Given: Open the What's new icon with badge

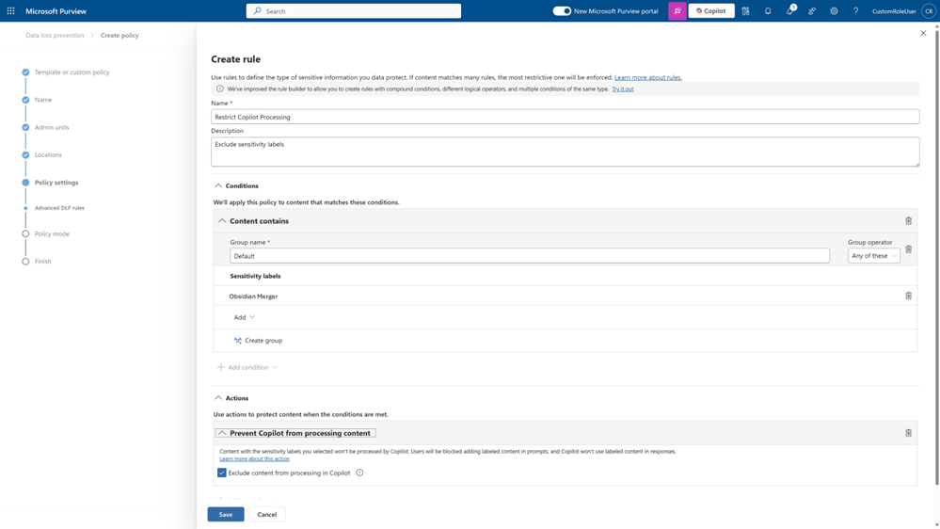Looking at the screenshot, I should (x=790, y=10).
